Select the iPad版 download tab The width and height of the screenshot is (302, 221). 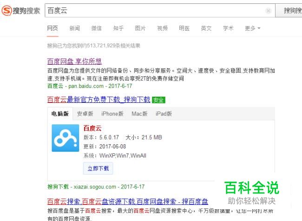(x=164, y=114)
